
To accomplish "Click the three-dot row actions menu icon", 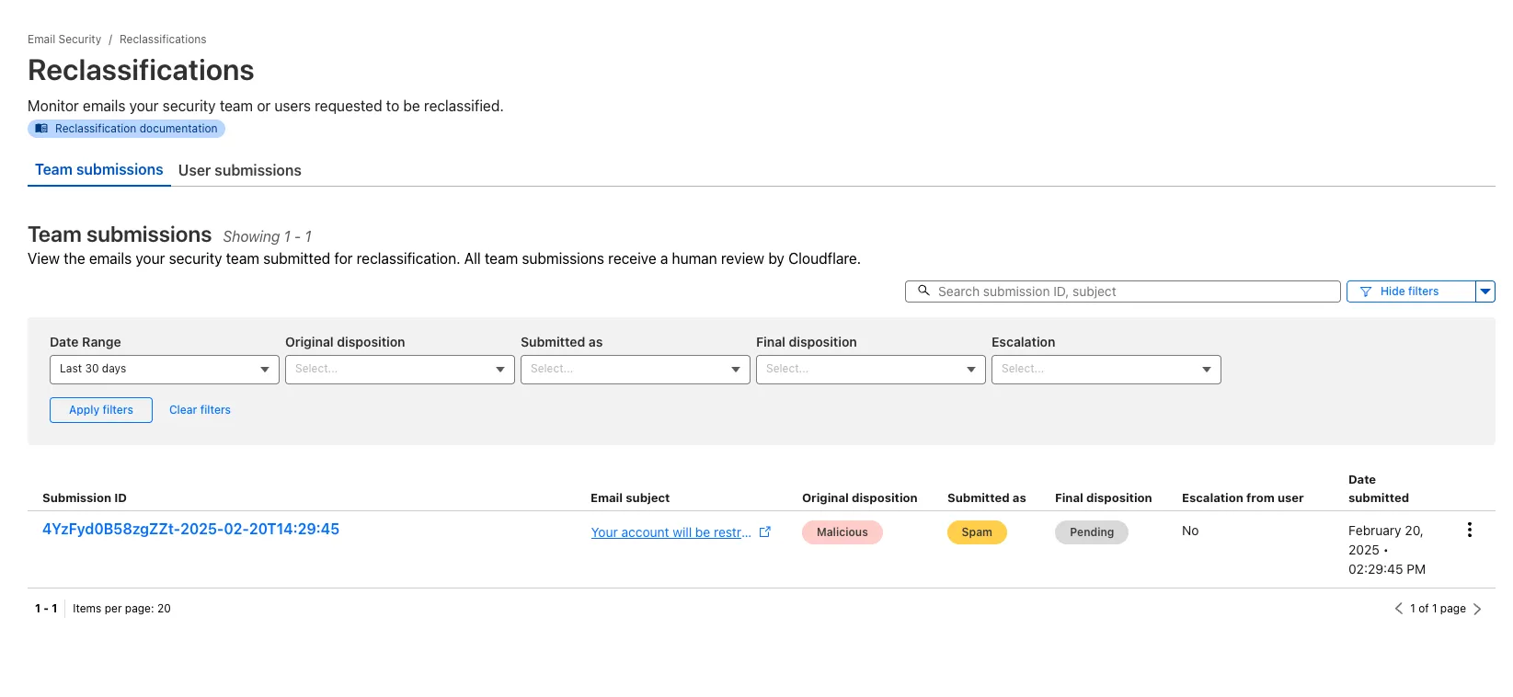I will (x=1469, y=530).
